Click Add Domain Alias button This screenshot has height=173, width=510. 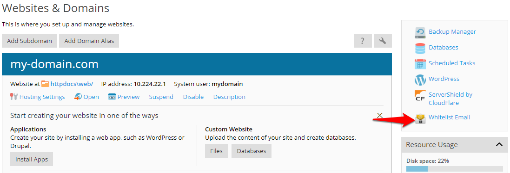click(89, 41)
